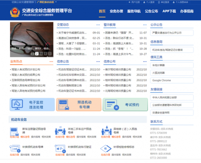Screen dimensions: 201x163
Task: Click the 补领检验合格标志 diamond icon
Action: (106, 149)
